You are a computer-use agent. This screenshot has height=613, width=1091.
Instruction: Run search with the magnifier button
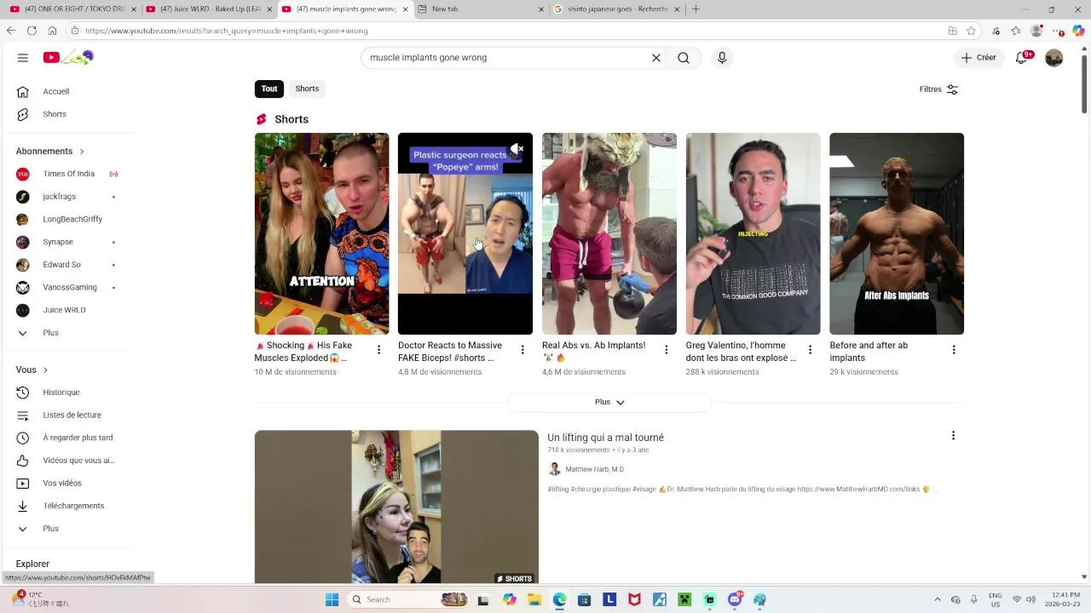[684, 58]
